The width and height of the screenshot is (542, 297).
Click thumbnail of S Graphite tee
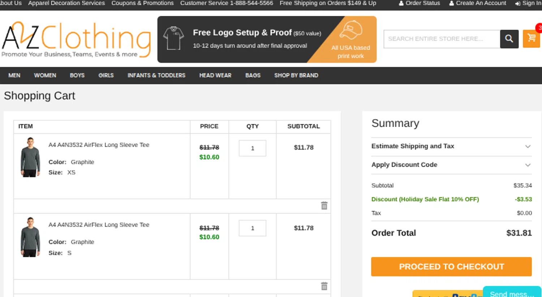tap(30, 237)
